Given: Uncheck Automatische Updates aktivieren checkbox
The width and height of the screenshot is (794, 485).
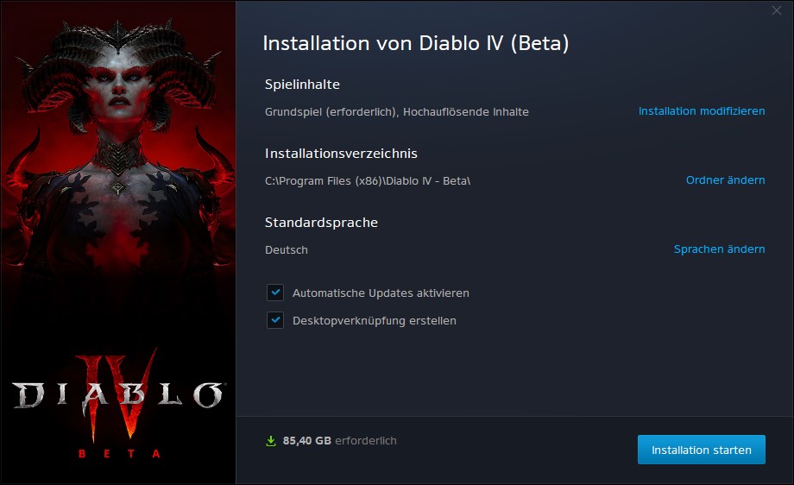Looking at the screenshot, I should 275,293.
